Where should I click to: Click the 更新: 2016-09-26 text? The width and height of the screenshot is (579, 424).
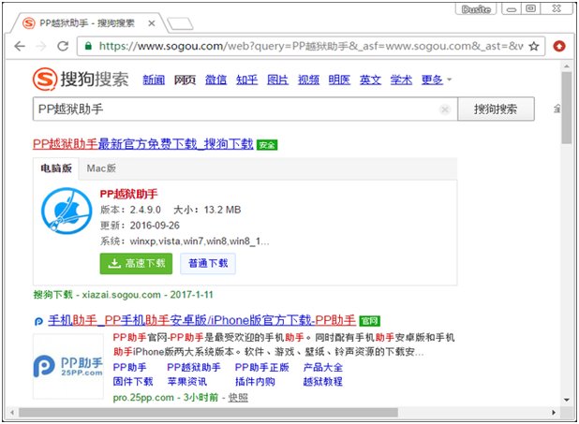(140, 226)
